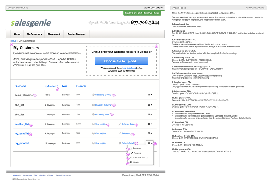Screen dimensions: 272x187
Task: Open the another_list file preview
Action: coord(22,124)
